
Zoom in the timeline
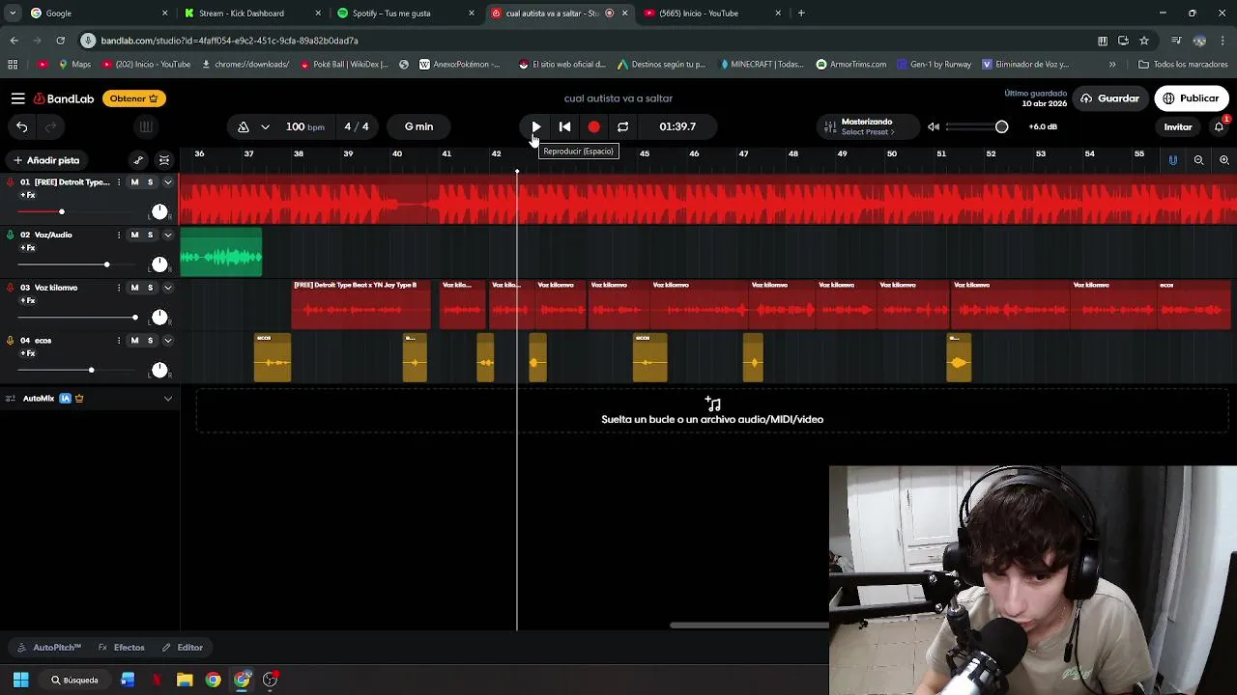point(1224,160)
